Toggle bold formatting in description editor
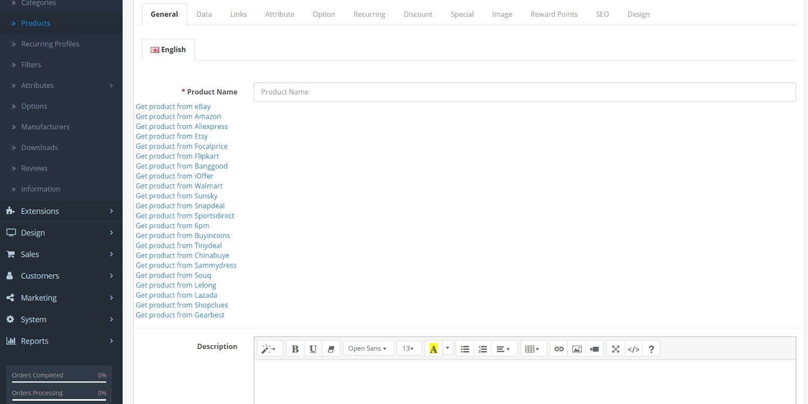Screen dimensions: 808x404 [x=295, y=349]
